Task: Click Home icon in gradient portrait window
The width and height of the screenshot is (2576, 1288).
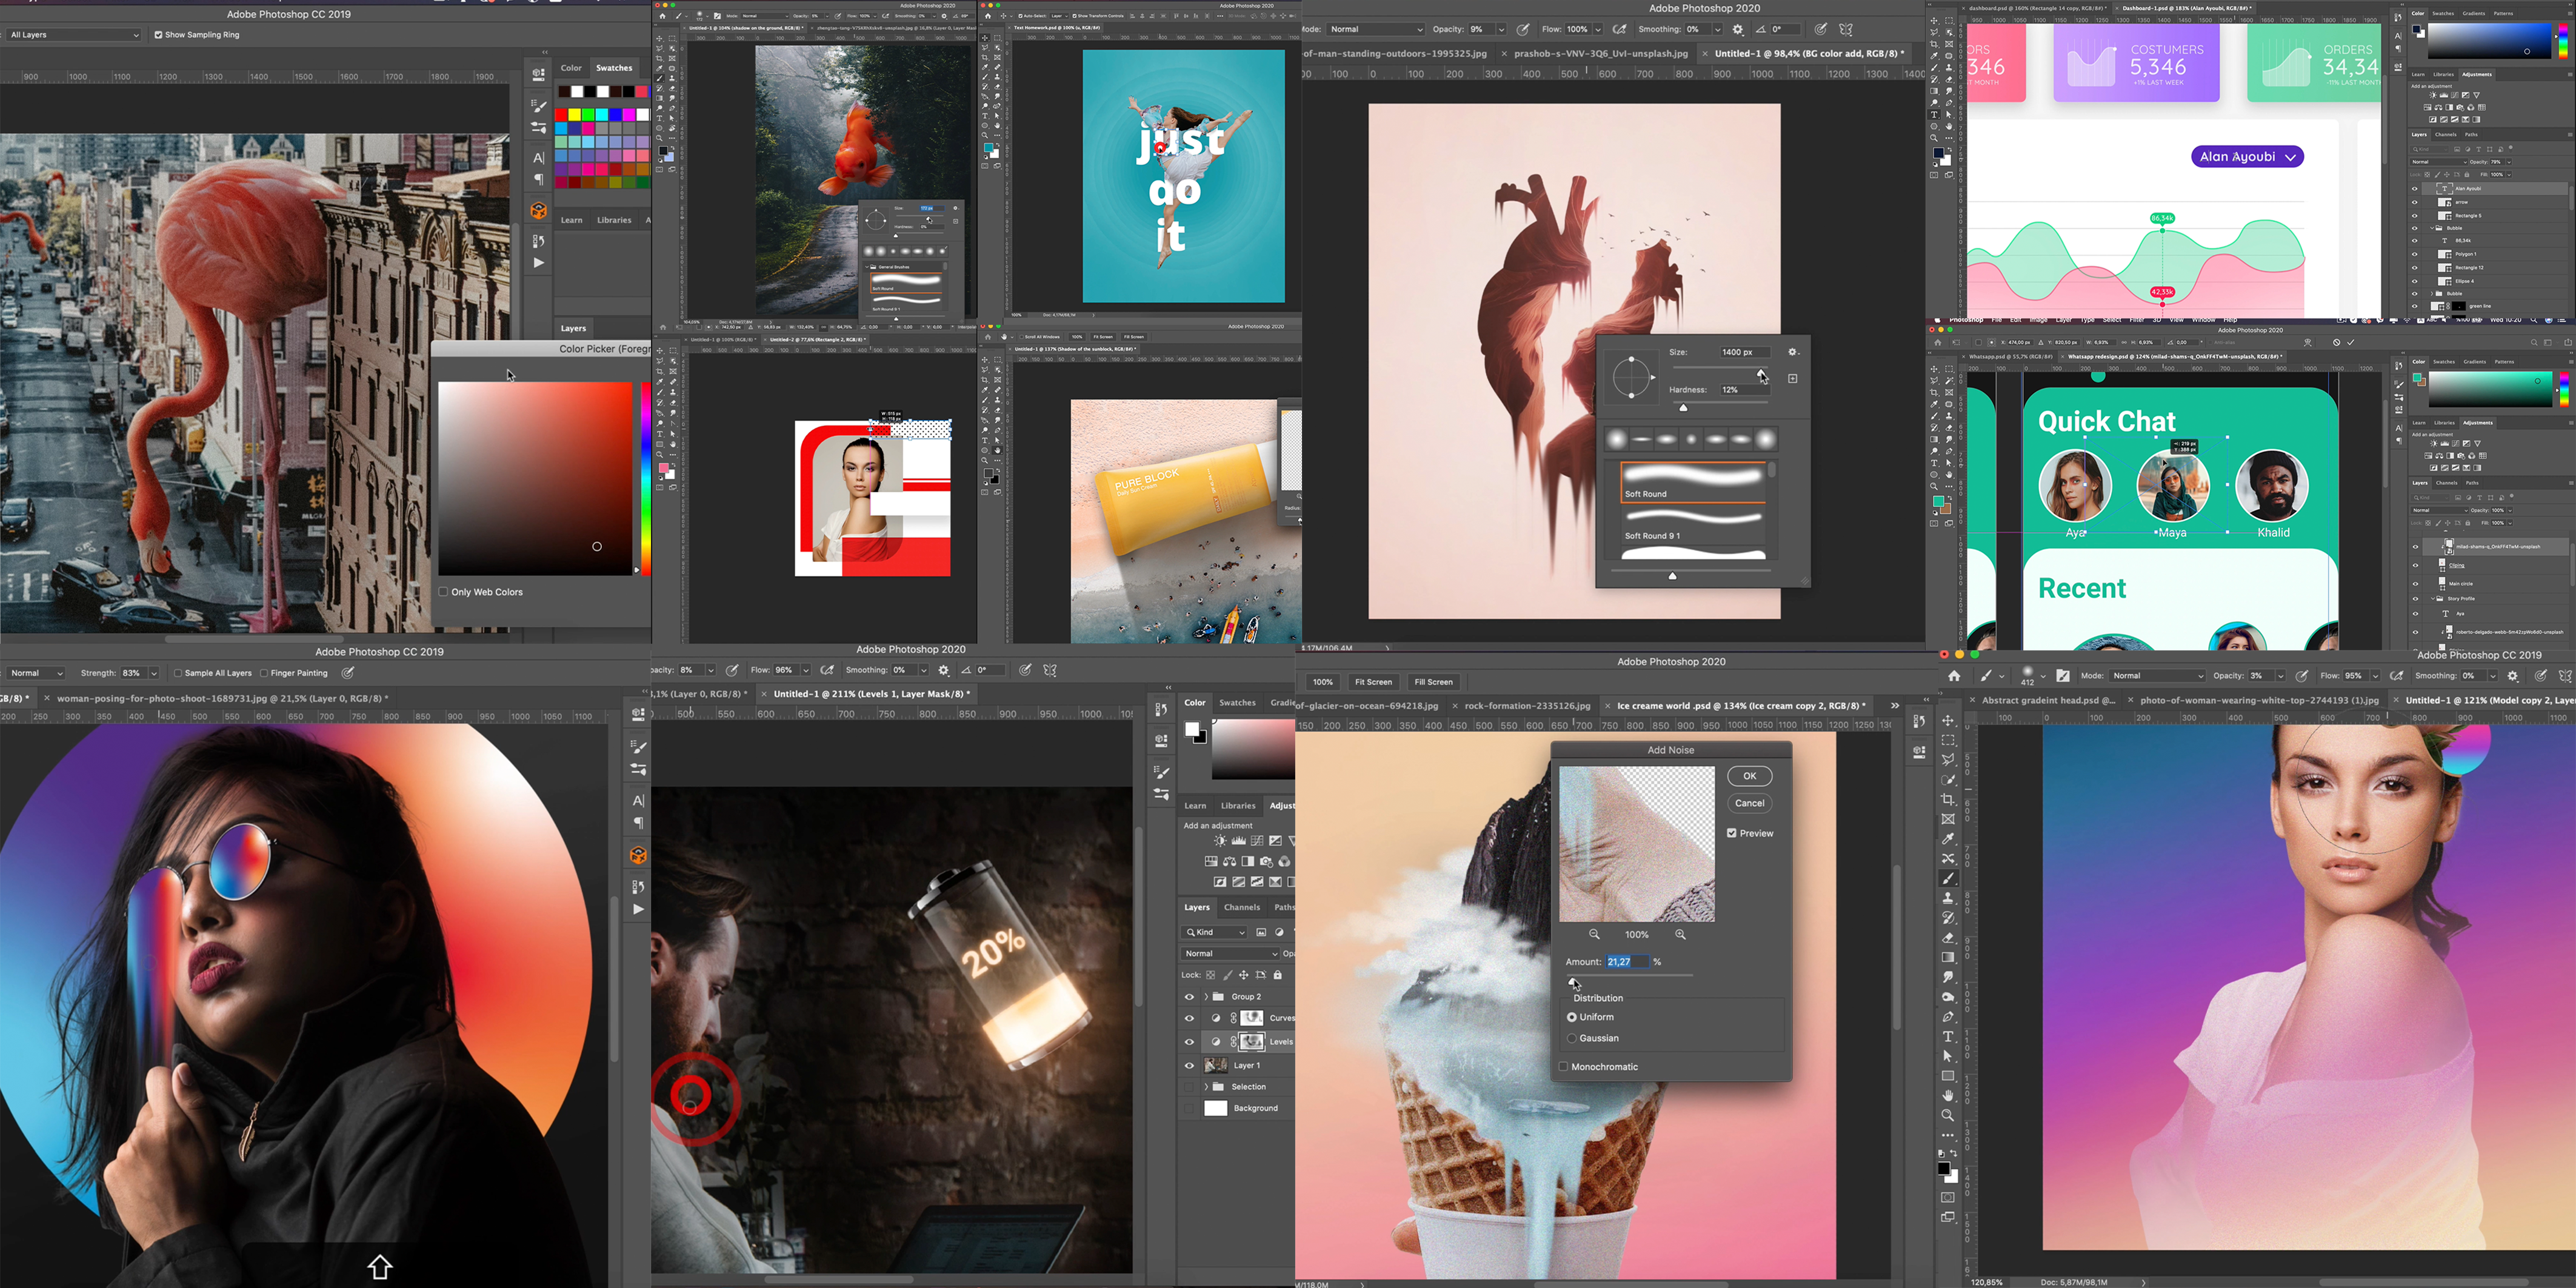Action: click(1954, 676)
